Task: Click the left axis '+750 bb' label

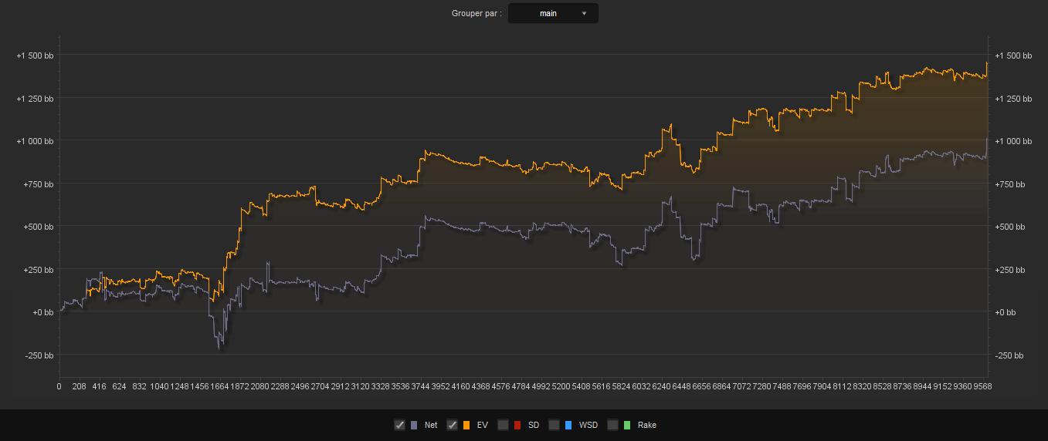Action: [38, 184]
